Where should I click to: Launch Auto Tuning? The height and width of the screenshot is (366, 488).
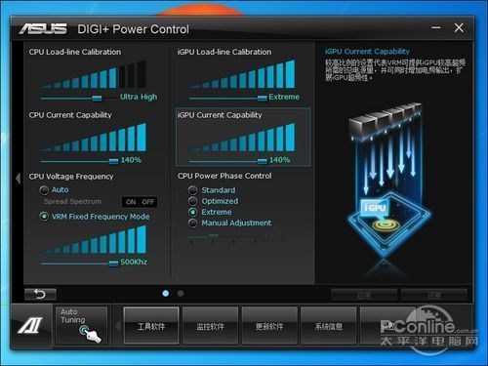(81, 325)
